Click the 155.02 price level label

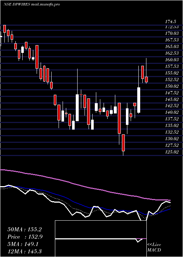point(173,73)
